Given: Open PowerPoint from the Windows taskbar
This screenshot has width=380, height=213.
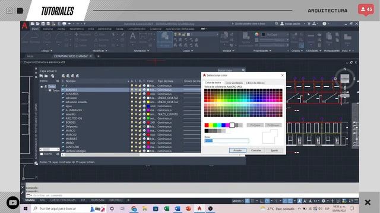Looking at the screenshot, I should coord(188,208).
